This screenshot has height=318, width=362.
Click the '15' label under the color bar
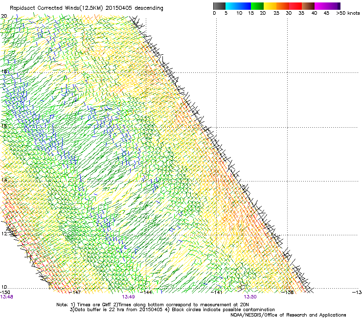[x=251, y=13]
